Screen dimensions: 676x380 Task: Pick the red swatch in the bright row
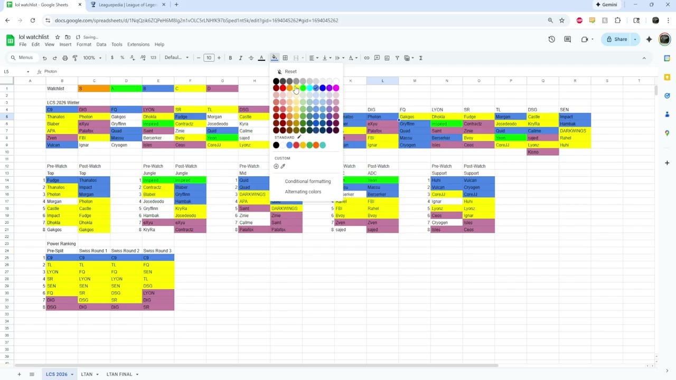click(x=283, y=88)
